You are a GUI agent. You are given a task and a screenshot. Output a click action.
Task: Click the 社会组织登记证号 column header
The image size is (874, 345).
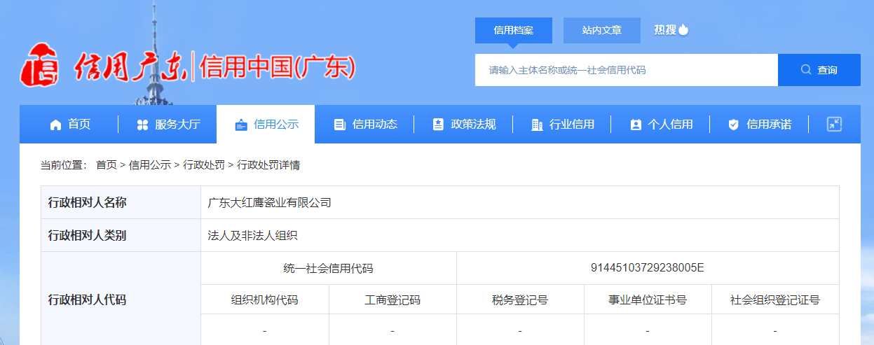775,300
